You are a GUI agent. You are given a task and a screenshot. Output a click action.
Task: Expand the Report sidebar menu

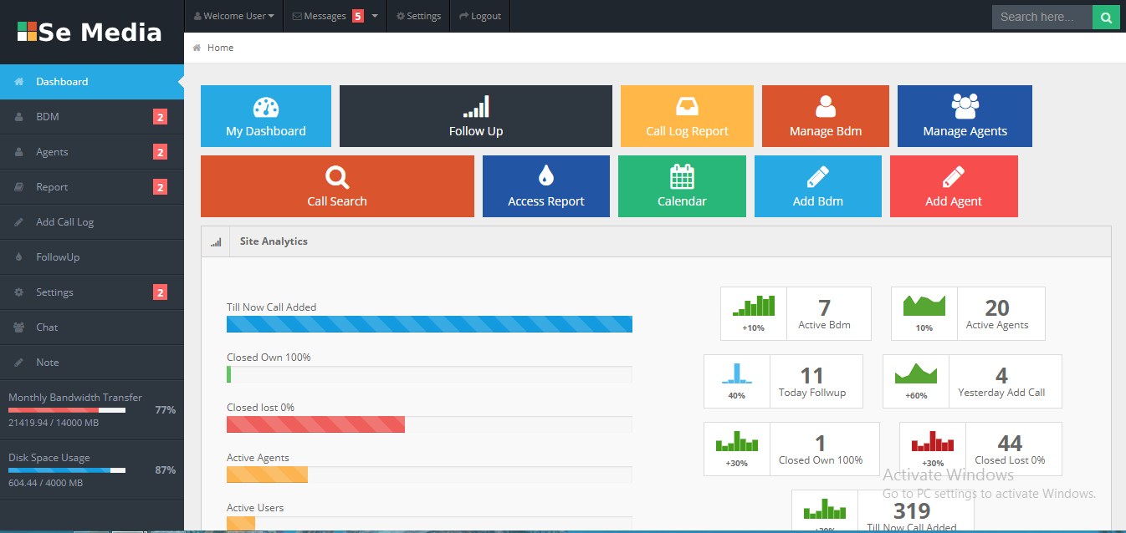pos(92,187)
